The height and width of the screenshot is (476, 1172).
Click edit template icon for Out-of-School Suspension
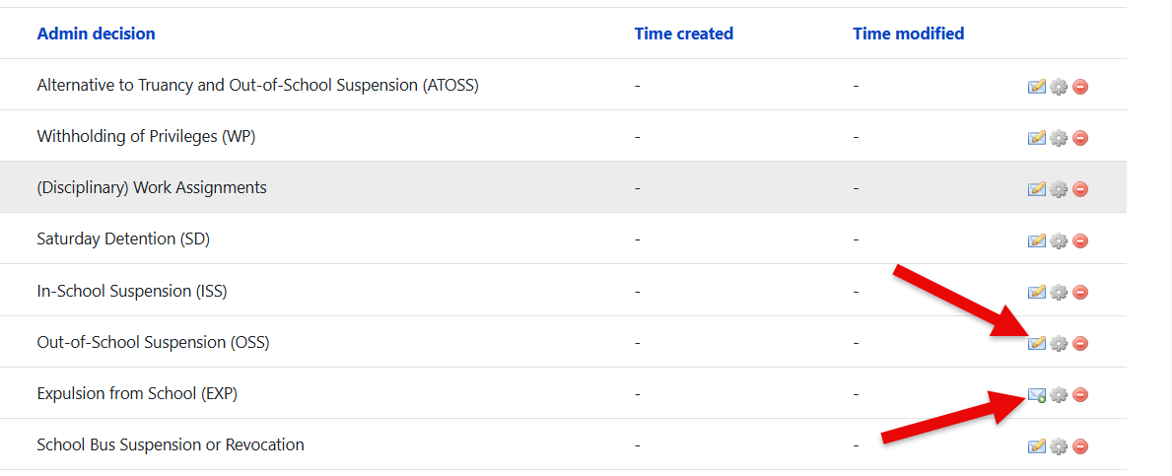pyautogui.click(x=1036, y=343)
